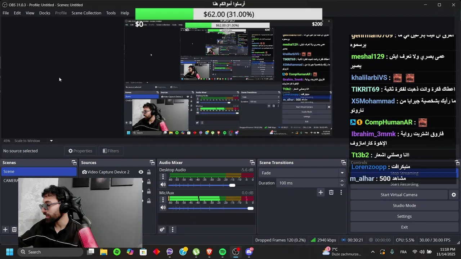Mute Desktop Audio with the speaker icon
461x259 pixels.
163,185
